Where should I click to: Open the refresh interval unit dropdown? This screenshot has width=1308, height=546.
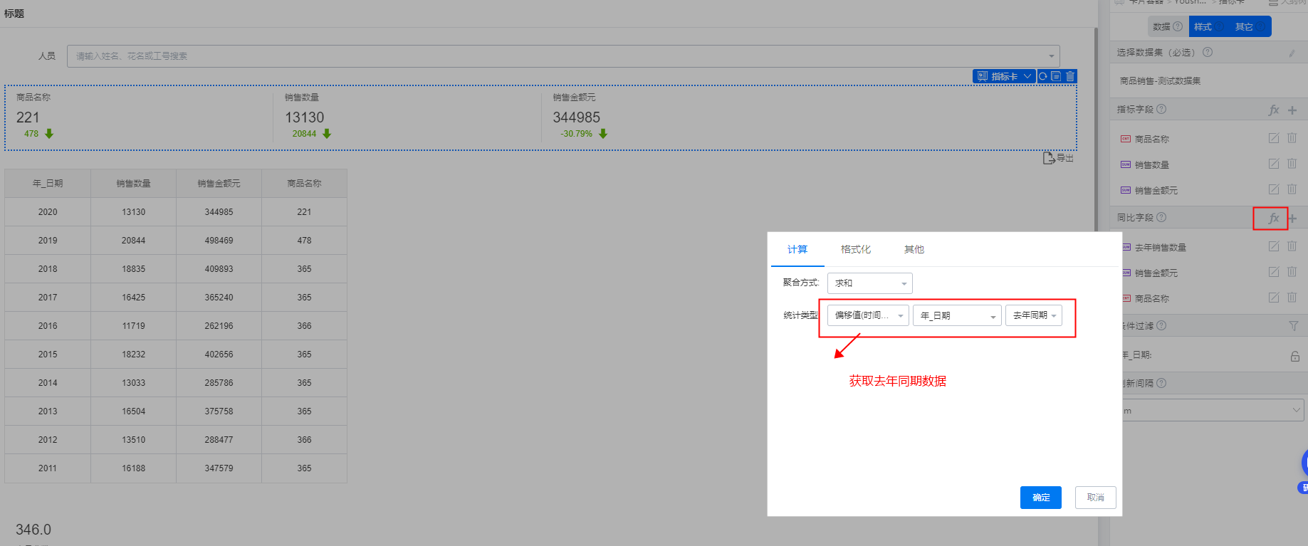[1213, 410]
